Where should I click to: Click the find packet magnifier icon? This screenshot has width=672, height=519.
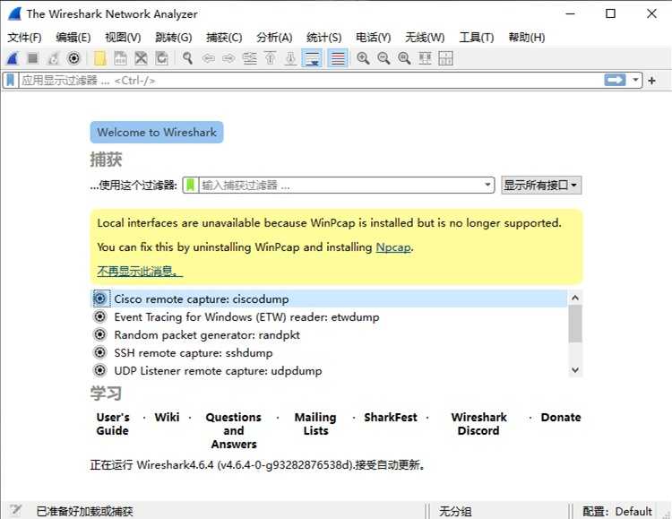pos(187,58)
